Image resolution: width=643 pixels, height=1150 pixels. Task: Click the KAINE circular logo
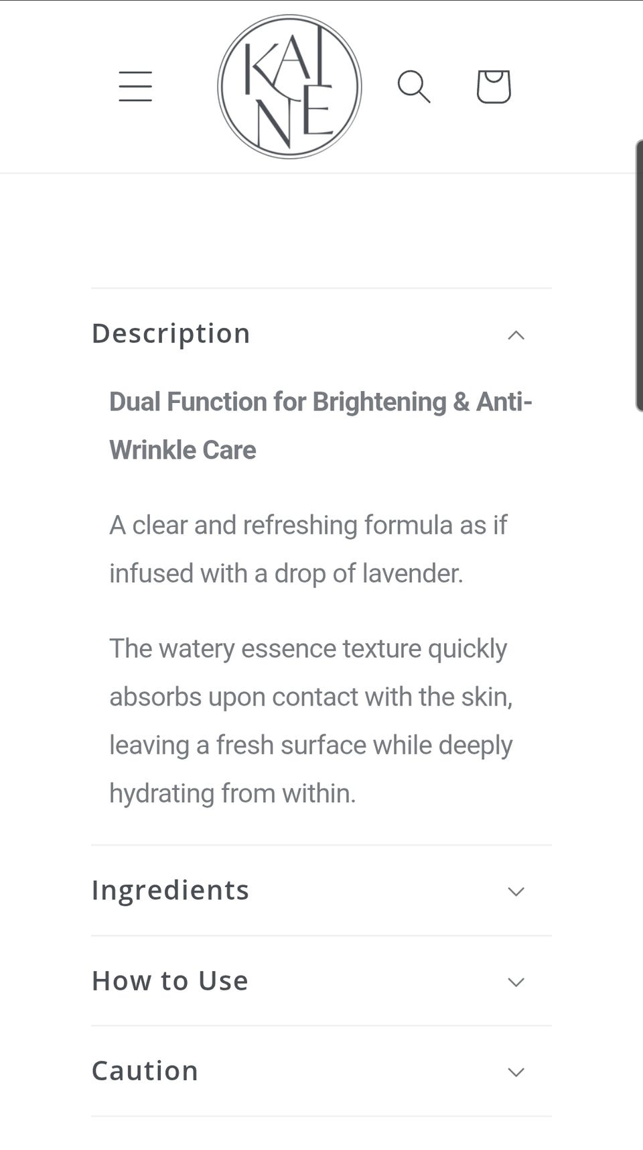(x=289, y=87)
